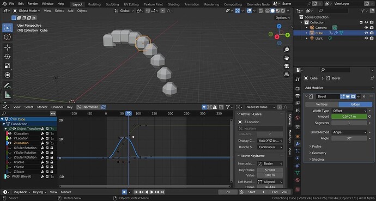Screen dimensions: 376x201
Task: Activate the Move tool
Action: click(8, 47)
